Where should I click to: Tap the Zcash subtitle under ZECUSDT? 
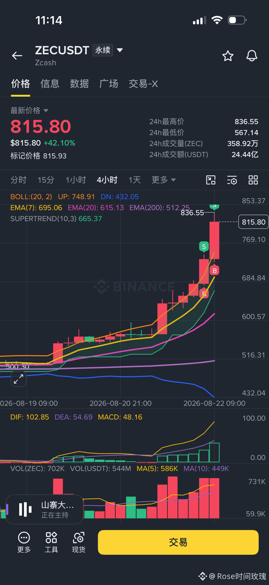[x=45, y=63]
